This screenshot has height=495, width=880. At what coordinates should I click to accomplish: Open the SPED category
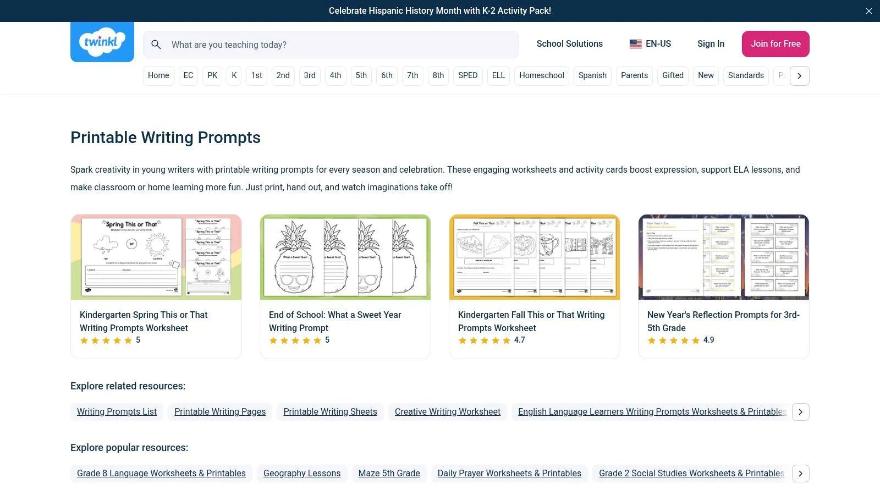468,76
